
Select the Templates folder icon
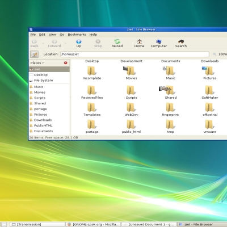click(92, 107)
